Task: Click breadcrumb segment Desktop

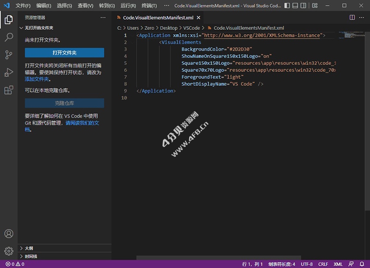Action: (169, 28)
